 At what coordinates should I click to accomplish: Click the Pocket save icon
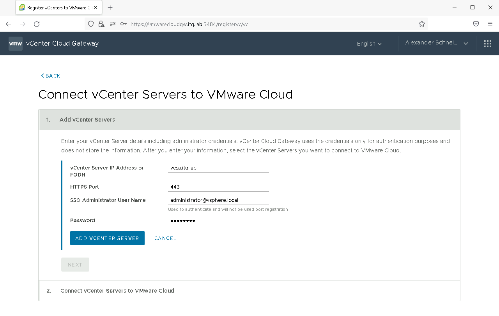[476, 24]
